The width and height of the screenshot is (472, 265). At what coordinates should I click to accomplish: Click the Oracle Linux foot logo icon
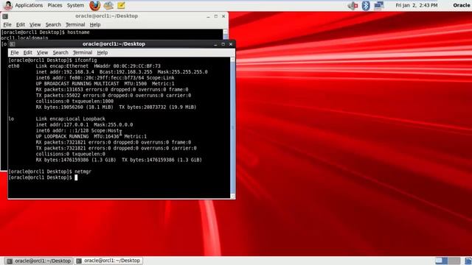[7, 5]
